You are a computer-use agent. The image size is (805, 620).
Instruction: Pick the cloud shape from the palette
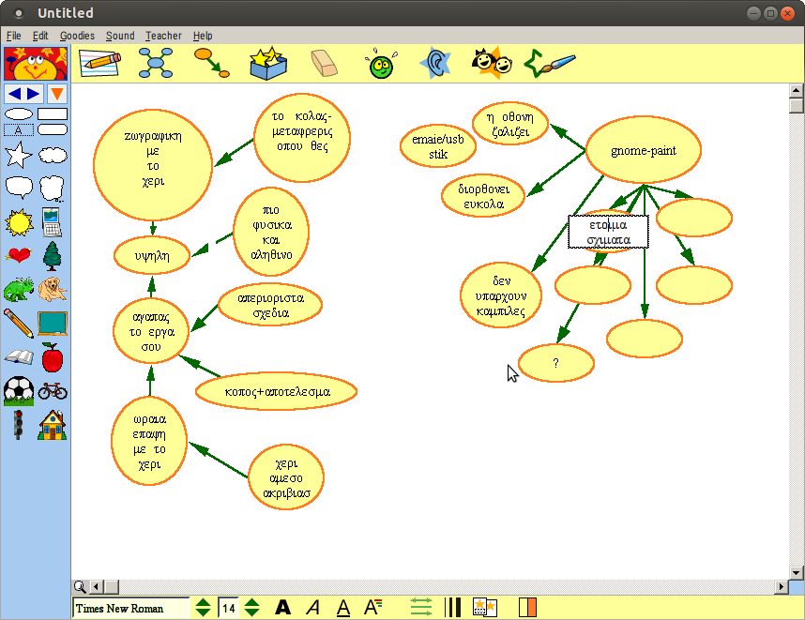pyautogui.click(x=53, y=155)
